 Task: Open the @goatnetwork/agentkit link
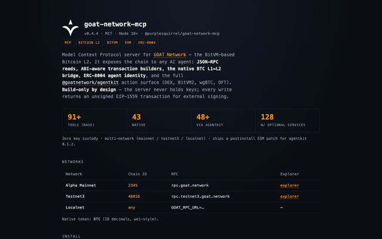coord(90,82)
